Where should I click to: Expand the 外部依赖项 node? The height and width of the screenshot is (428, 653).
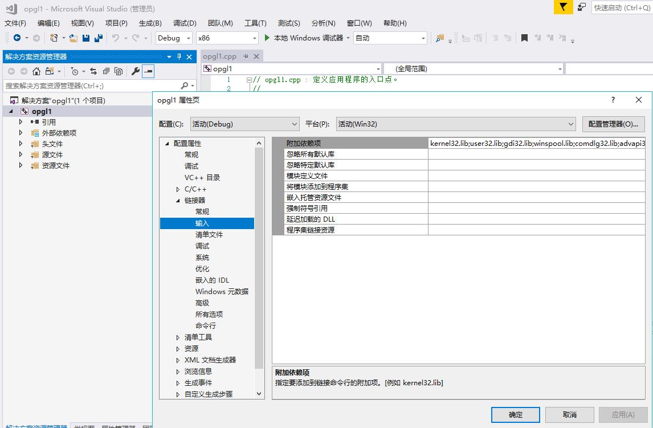(x=21, y=133)
